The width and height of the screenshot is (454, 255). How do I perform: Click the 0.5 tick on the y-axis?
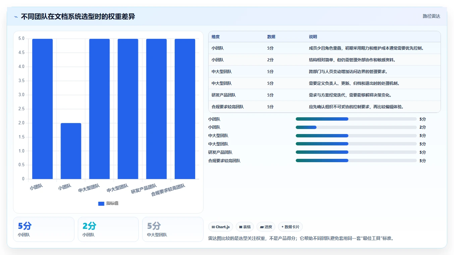21,165
